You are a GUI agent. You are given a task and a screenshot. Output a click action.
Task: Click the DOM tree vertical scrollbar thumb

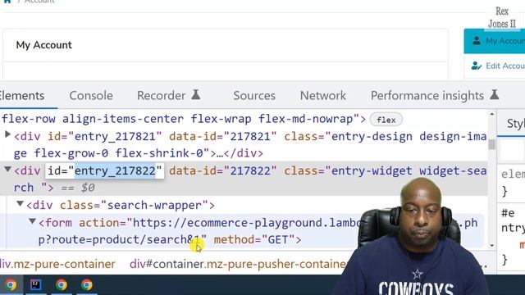pyautogui.click(x=491, y=145)
